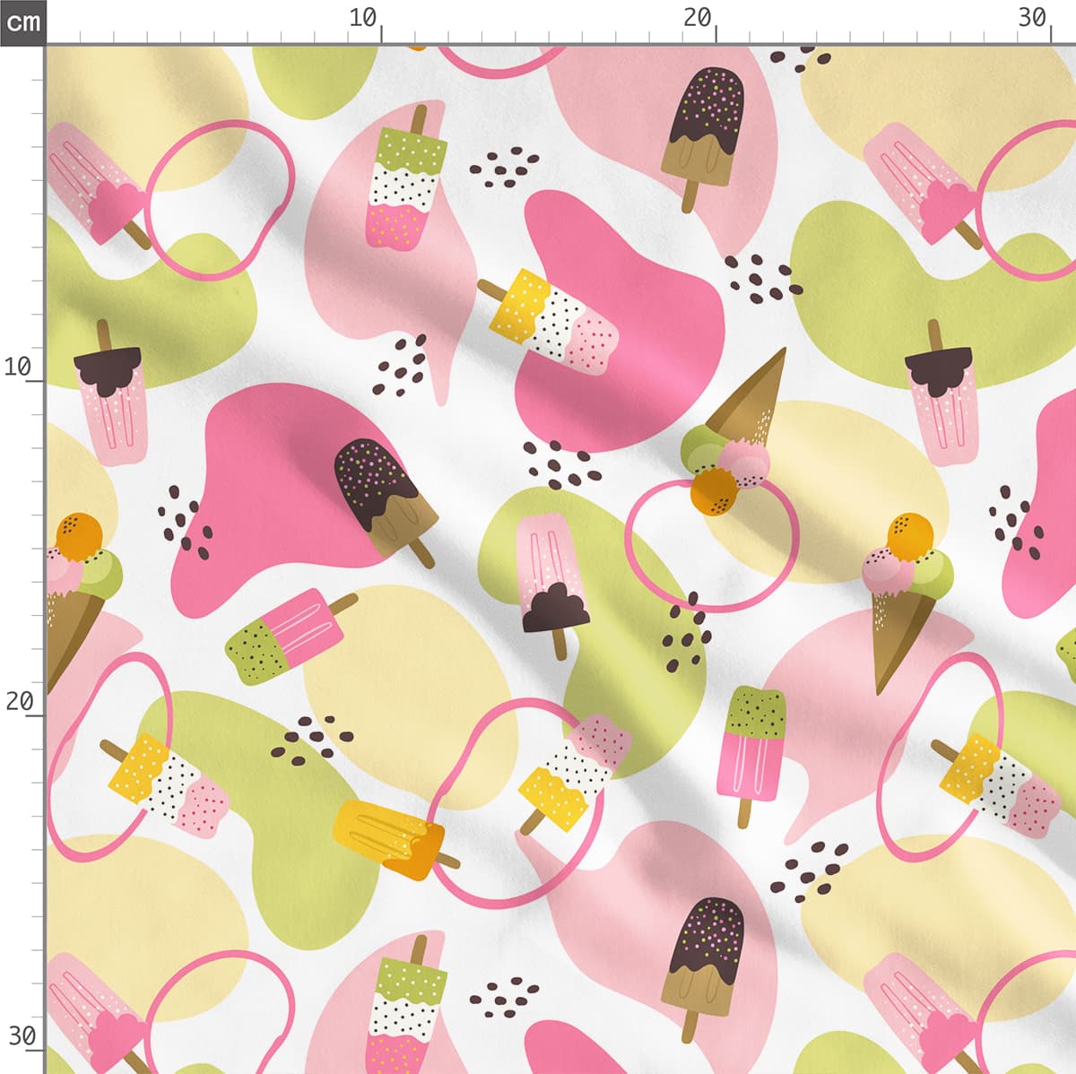Image resolution: width=1076 pixels, height=1074 pixels.
Task: Select the 20 mark on the horizontal ruler
Action: [x=698, y=18]
